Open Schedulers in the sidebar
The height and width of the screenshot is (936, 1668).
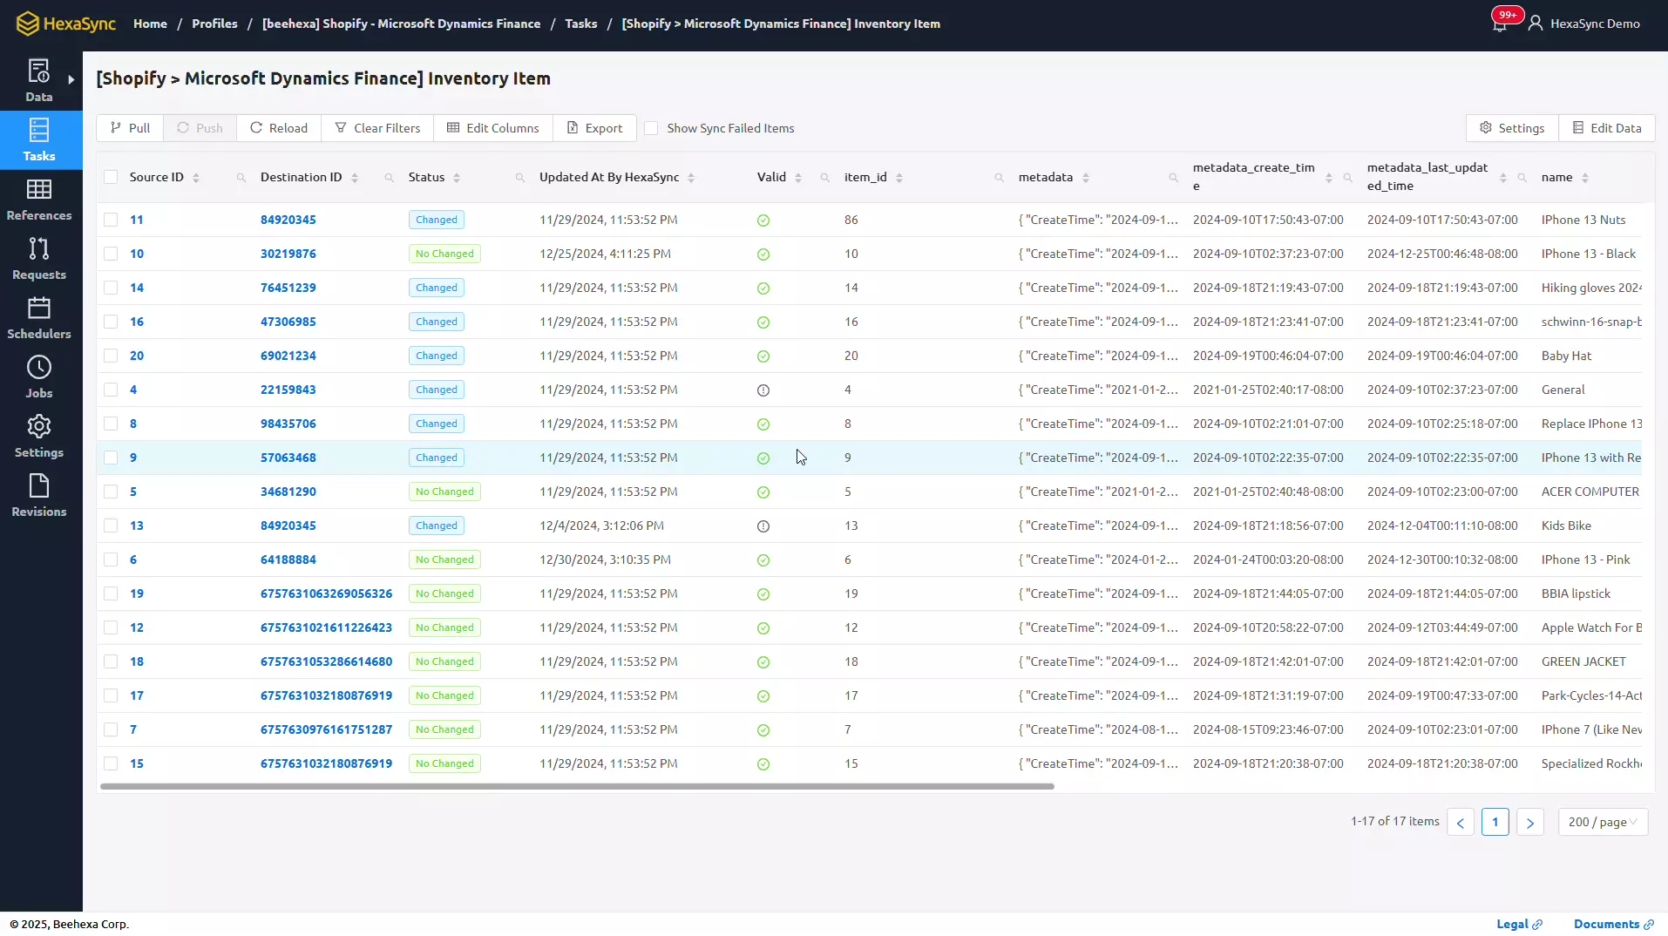click(39, 317)
